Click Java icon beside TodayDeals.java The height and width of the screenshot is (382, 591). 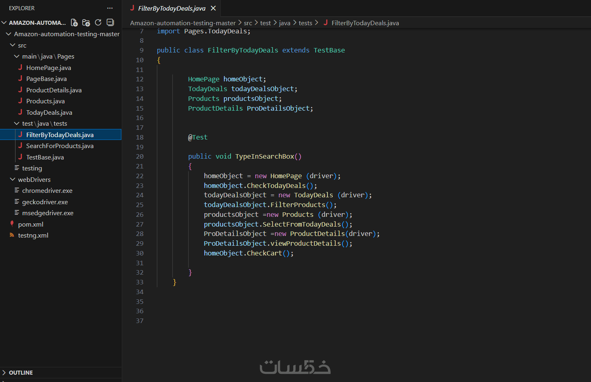click(20, 112)
